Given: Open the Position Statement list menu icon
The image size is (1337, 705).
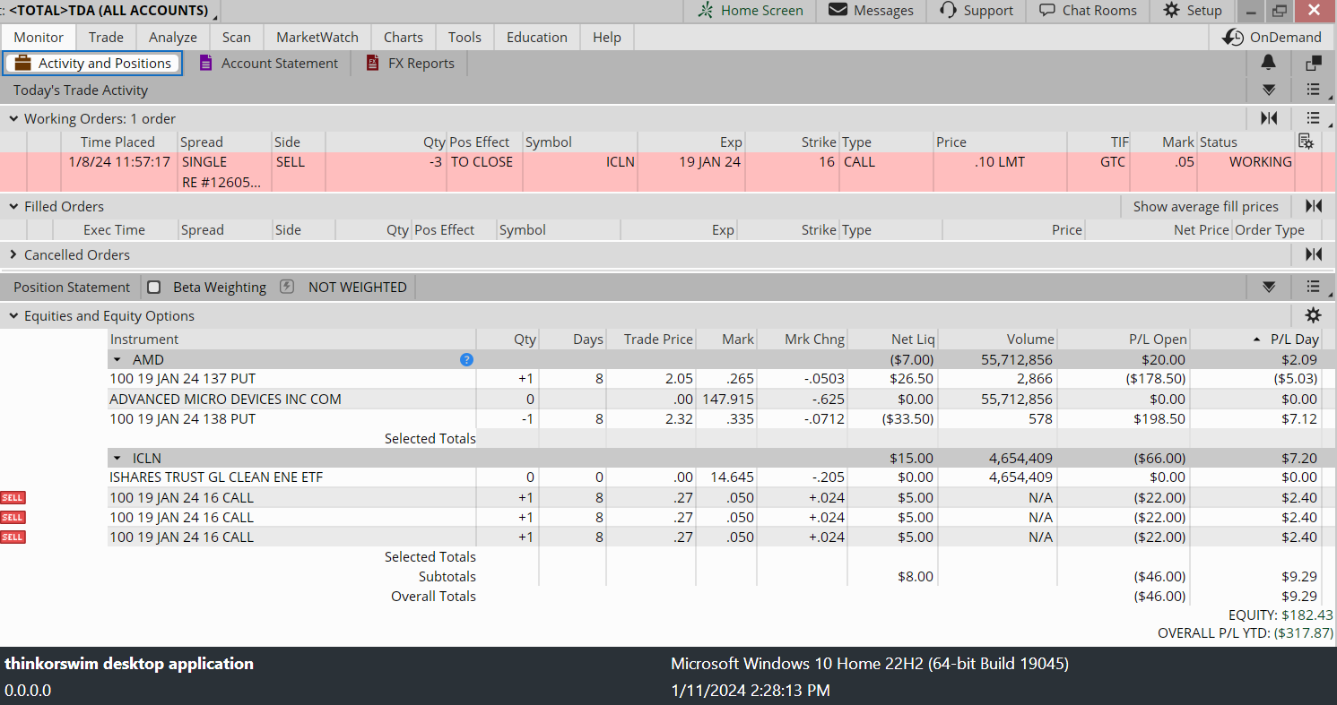Looking at the screenshot, I should pyautogui.click(x=1314, y=287).
